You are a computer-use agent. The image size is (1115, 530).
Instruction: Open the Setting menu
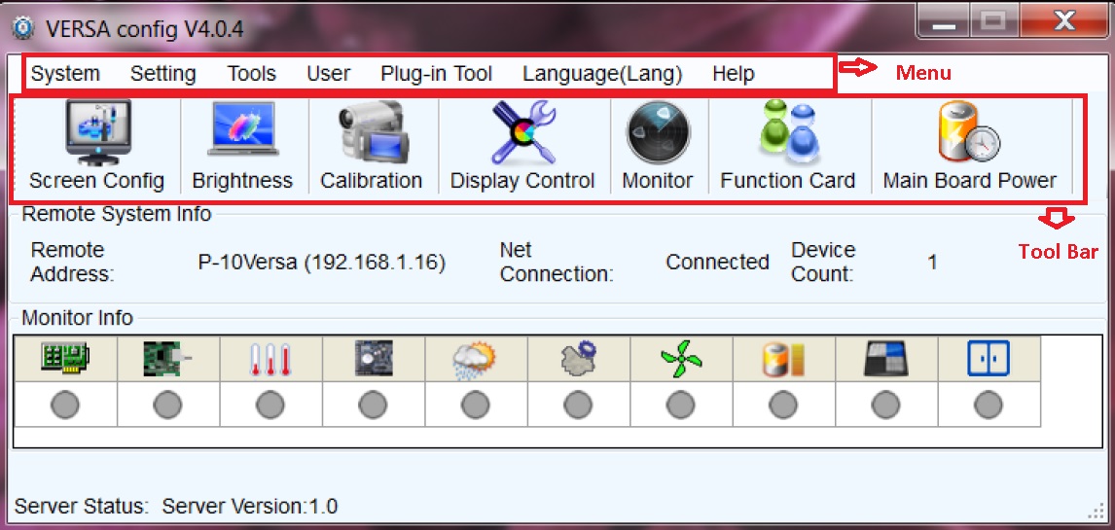[x=163, y=73]
